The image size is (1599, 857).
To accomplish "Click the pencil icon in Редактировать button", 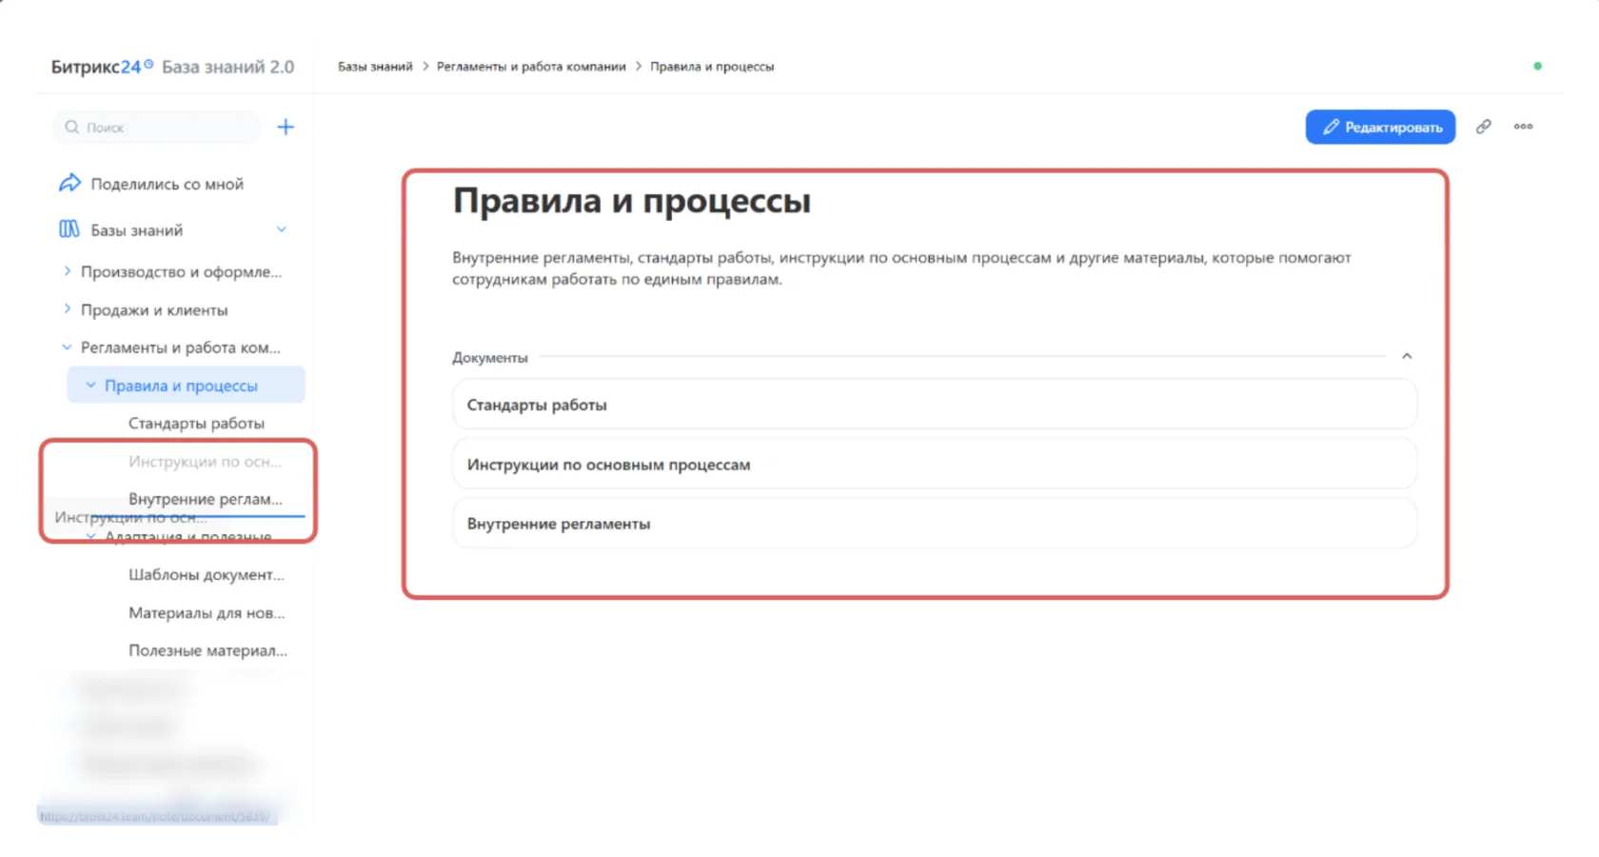I will point(1331,127).
